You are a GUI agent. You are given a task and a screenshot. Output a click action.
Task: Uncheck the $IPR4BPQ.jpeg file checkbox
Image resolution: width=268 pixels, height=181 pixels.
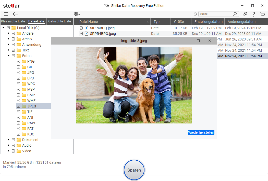click(x=81, y=28)
